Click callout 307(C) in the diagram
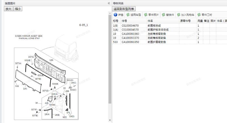The height and width of the screenshot is (123, 227). (x=31, y=57)
